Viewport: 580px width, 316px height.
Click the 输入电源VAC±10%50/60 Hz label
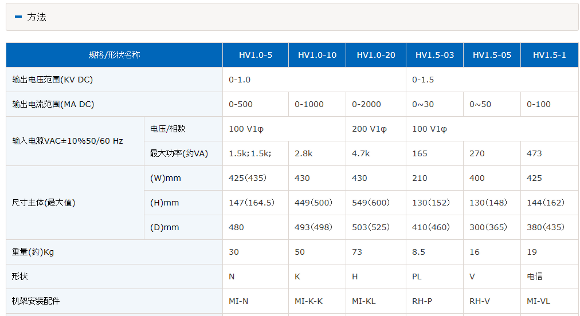click(67, 141)
